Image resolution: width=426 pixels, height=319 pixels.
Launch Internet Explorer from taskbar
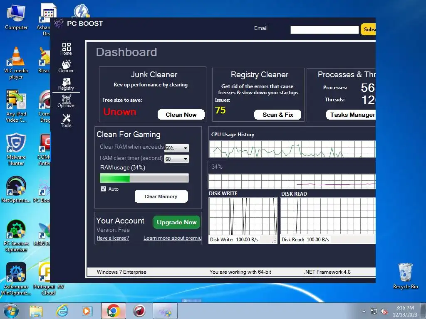[62, 311]
